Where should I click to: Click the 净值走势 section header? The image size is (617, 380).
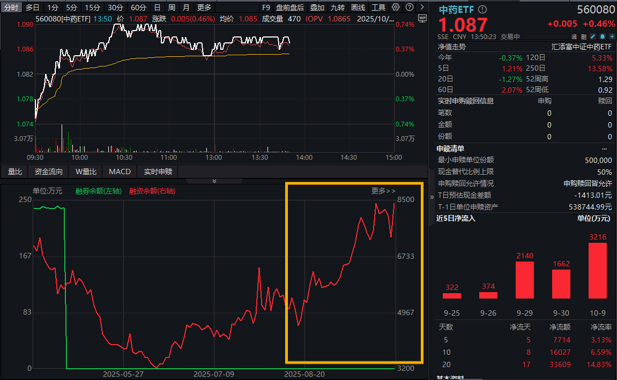click(x=452, y=47)
